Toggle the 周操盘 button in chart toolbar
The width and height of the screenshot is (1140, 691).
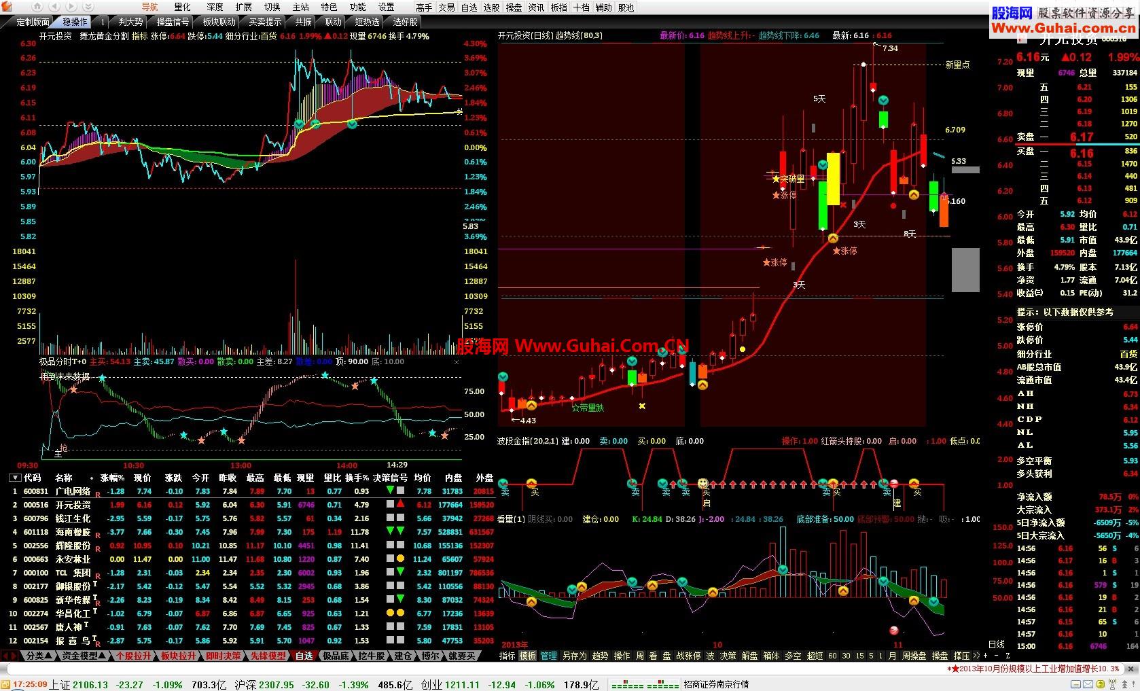(914, 656)
